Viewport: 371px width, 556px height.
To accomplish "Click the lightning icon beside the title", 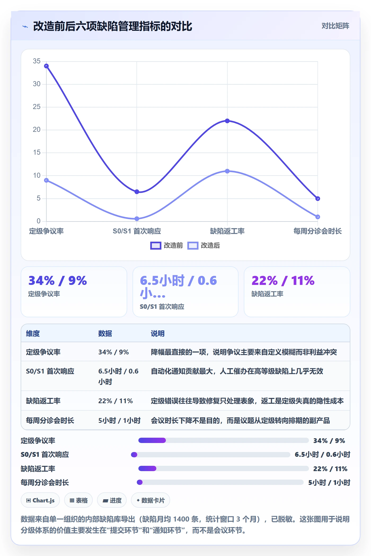I will tap(25, 27).
